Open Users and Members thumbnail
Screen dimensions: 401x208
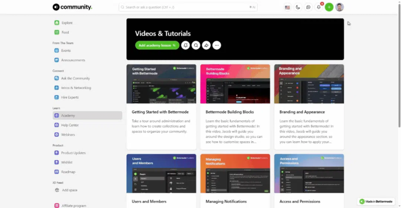(162, 173)
